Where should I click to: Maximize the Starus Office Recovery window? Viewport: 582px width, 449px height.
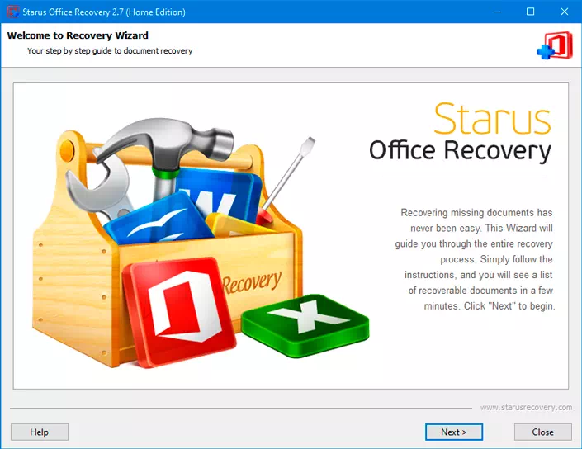tap(531, 12)
